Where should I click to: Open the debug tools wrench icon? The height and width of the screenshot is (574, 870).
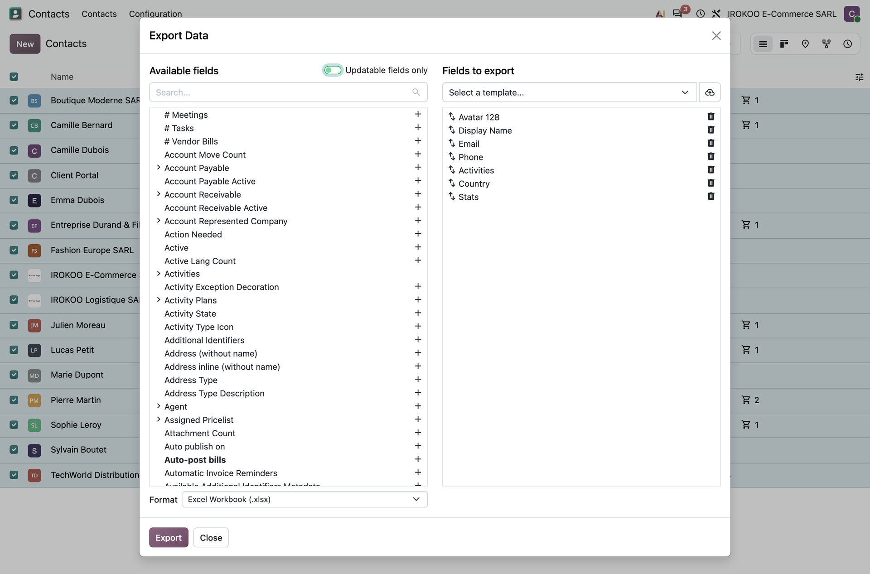(716, 14)
